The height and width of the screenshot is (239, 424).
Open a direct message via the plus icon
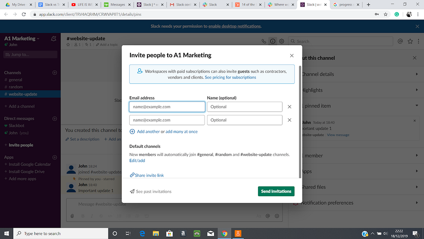point(55,118)
